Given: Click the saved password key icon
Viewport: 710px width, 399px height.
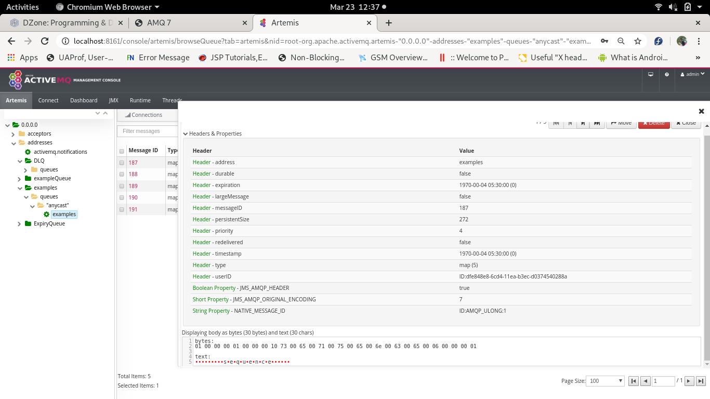Looking at the screenshot, I should click(x=604, y=41).
